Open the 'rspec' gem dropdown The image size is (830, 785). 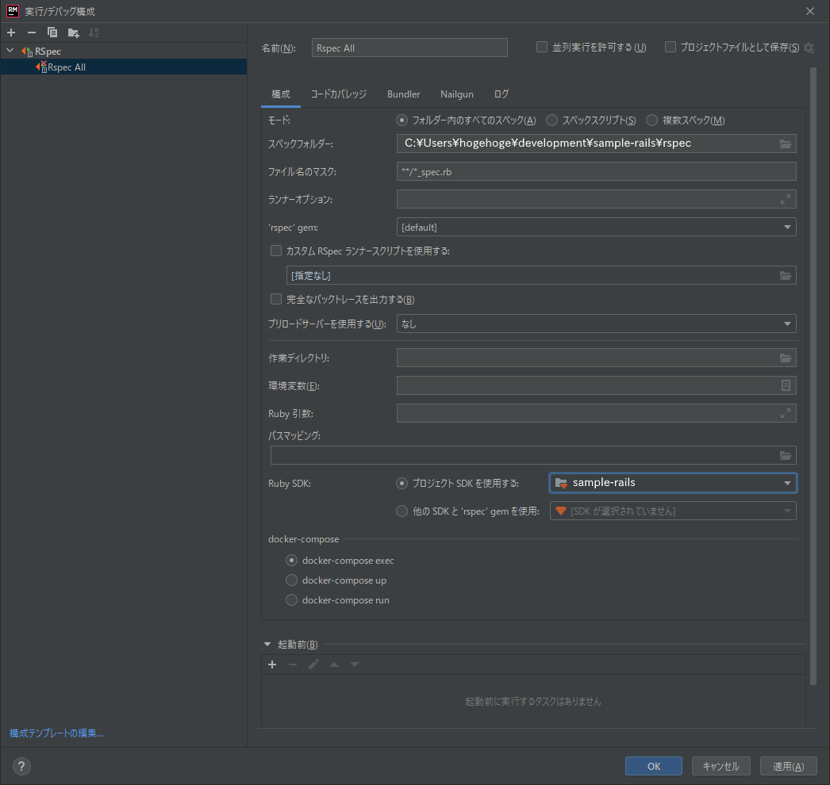pos(596,227)
